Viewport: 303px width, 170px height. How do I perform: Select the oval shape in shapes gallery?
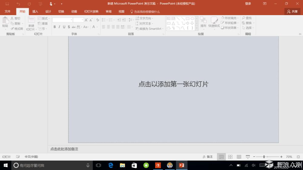point(192,18)
